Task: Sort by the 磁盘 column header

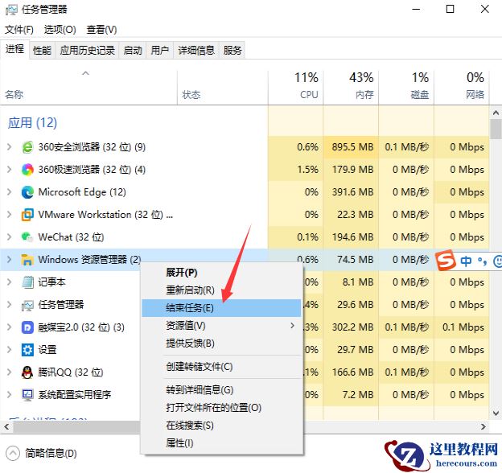Action: (x=406, y=87)
